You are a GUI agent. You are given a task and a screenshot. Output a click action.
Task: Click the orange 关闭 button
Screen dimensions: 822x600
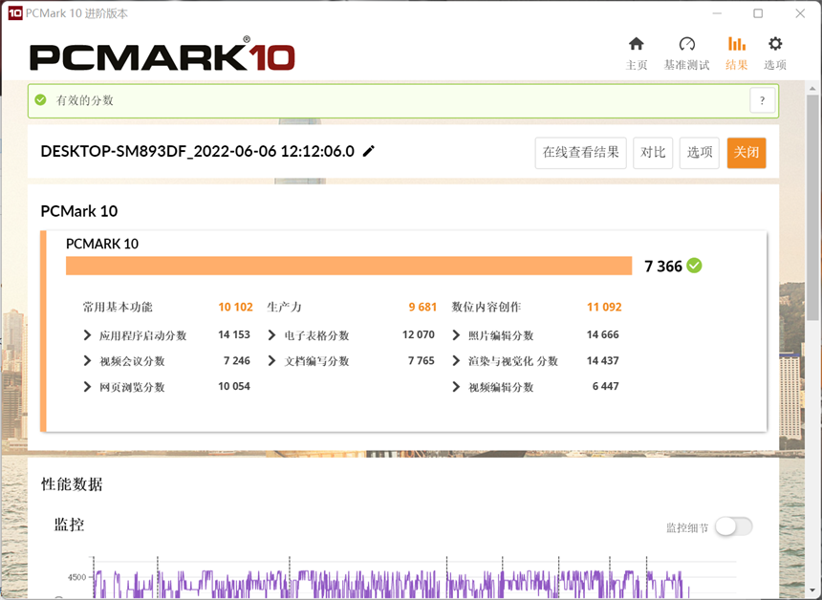pos(746,153)
